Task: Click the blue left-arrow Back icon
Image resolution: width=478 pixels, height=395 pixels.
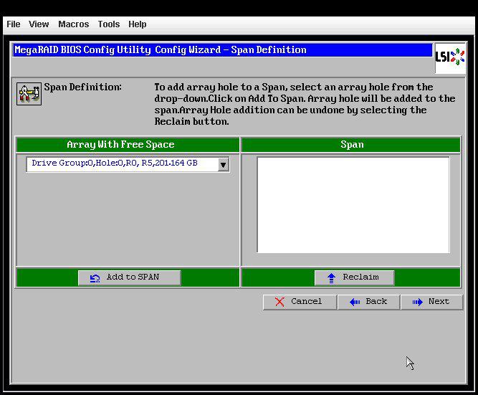Action: [355, 302]
